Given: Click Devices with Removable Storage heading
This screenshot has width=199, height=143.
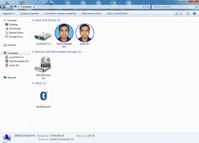Looking at the screenshot, I should (x=58, y=52).
